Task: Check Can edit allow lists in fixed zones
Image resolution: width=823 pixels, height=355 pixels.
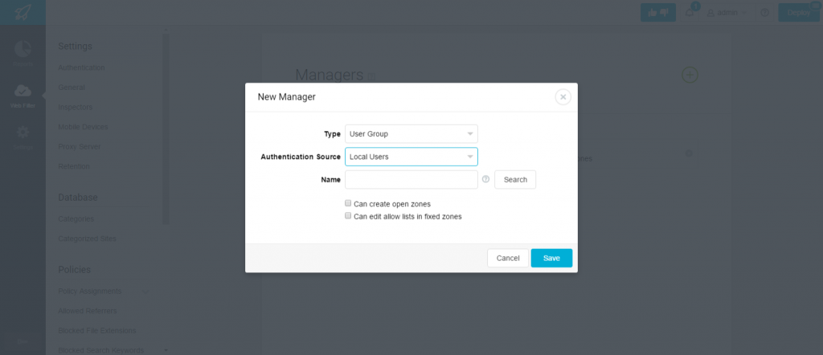Action: (348, 215)
